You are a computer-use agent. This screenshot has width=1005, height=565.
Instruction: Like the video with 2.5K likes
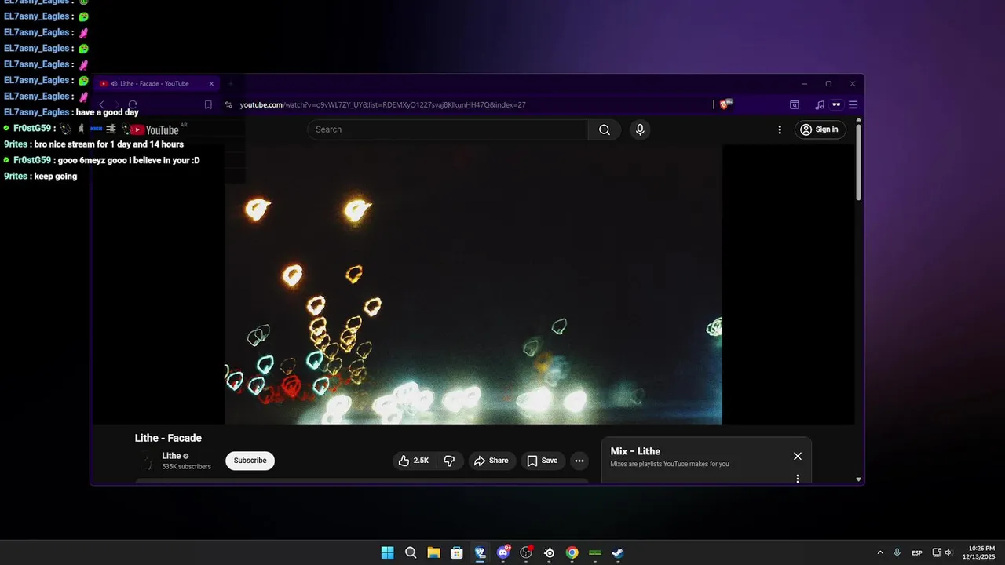pos(413,461)
